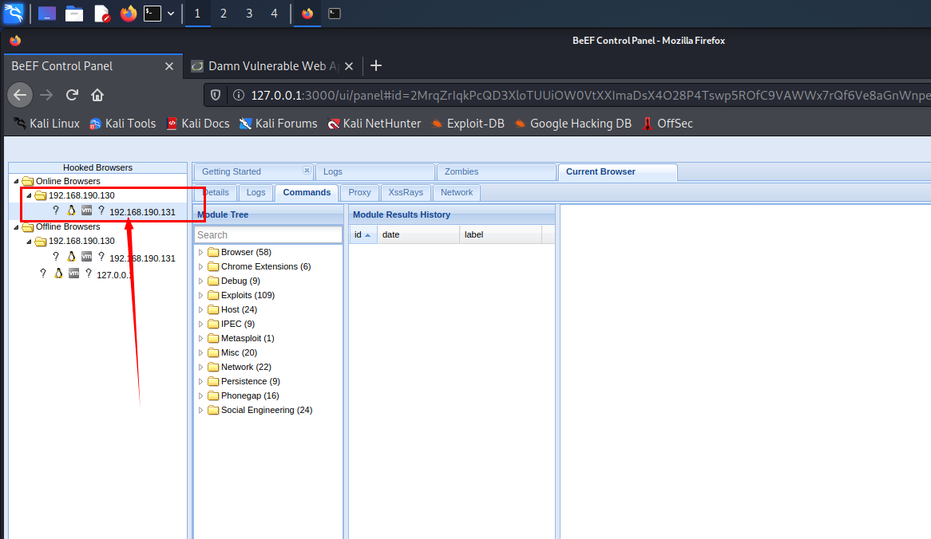Open the Kali Tools bookmark
The height and width of the screenshot is (539, 931).
(x=122, y=124)
